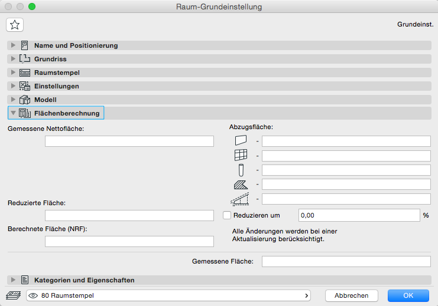
Task: Toggle the eye icon in layer selector
Action: (x=34, y=295)
